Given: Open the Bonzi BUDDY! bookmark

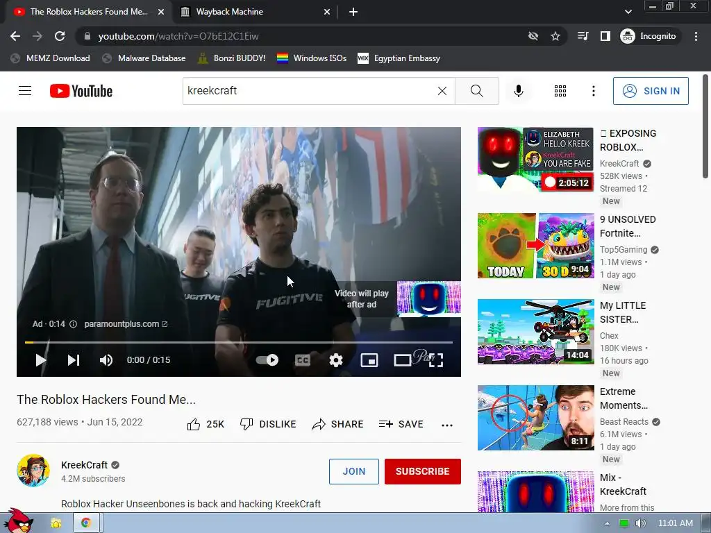Looking at the screenshot, I should pyautogui.click(x=232, y=58).
